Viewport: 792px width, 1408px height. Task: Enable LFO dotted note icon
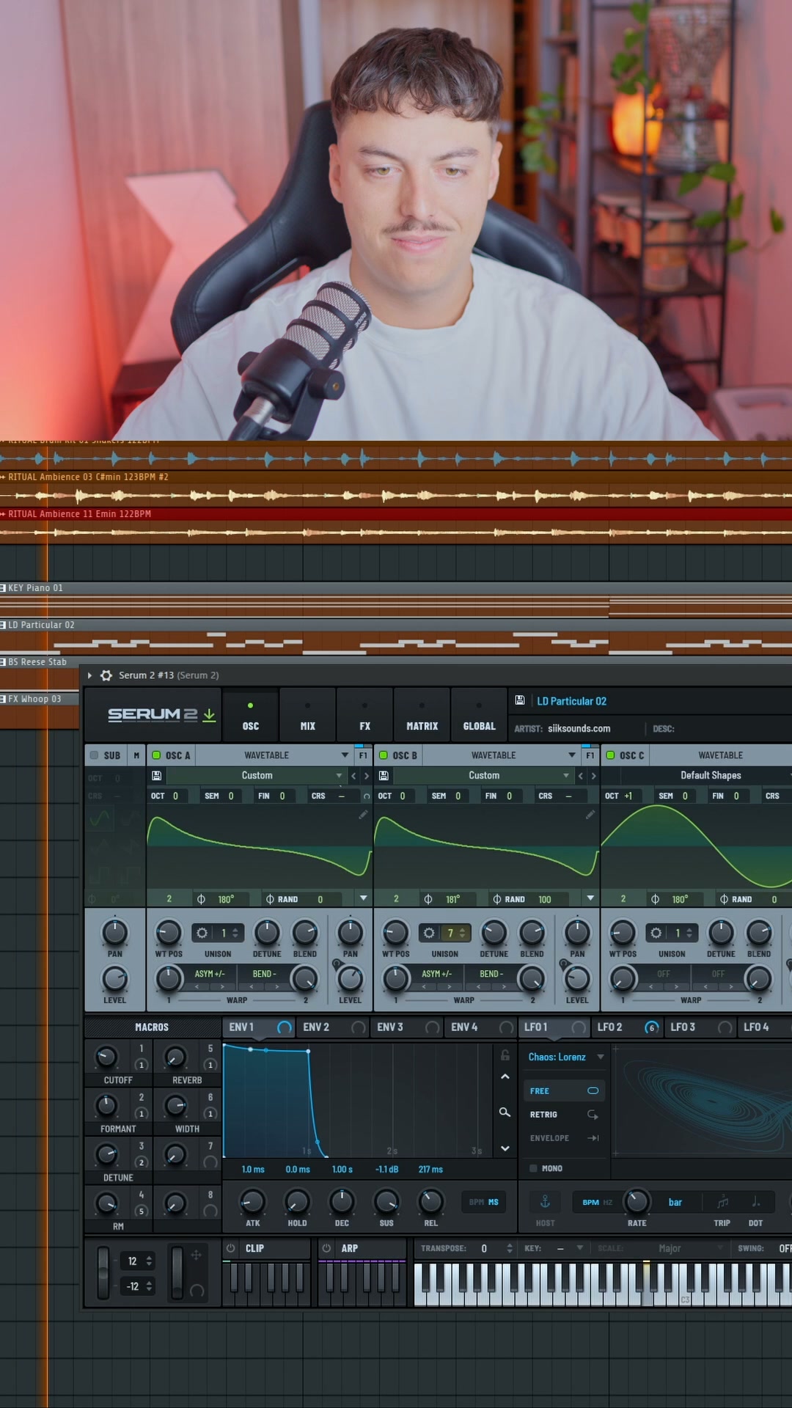[755, 1202]
